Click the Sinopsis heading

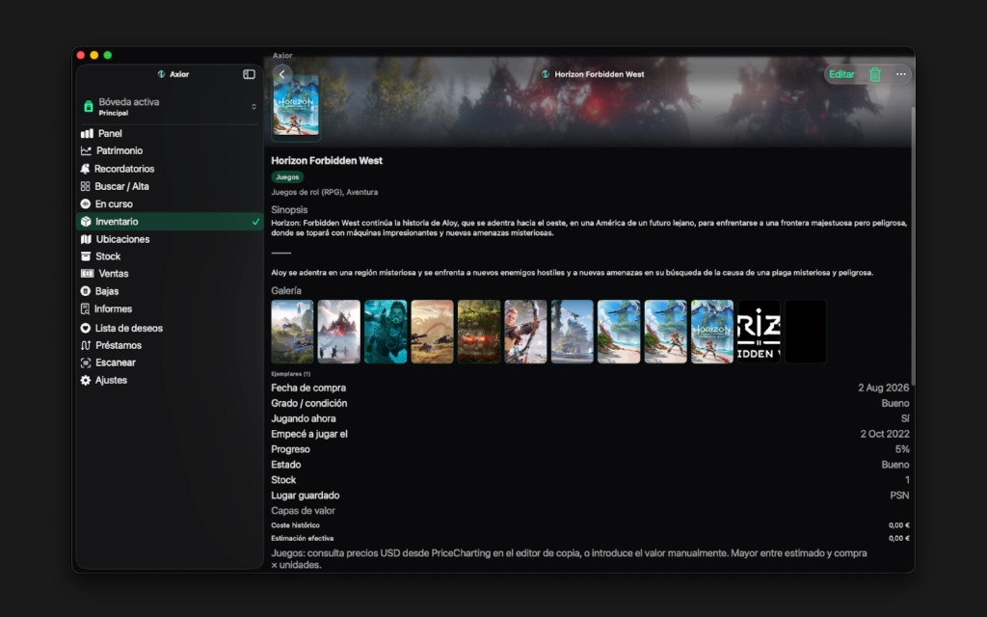289,209
